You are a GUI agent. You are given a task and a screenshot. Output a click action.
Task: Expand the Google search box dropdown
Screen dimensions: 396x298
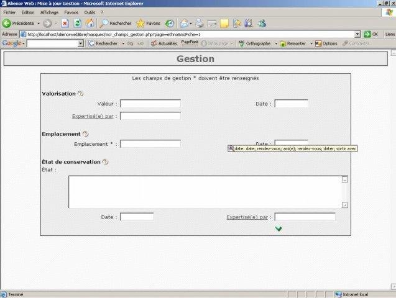(81, 43)
